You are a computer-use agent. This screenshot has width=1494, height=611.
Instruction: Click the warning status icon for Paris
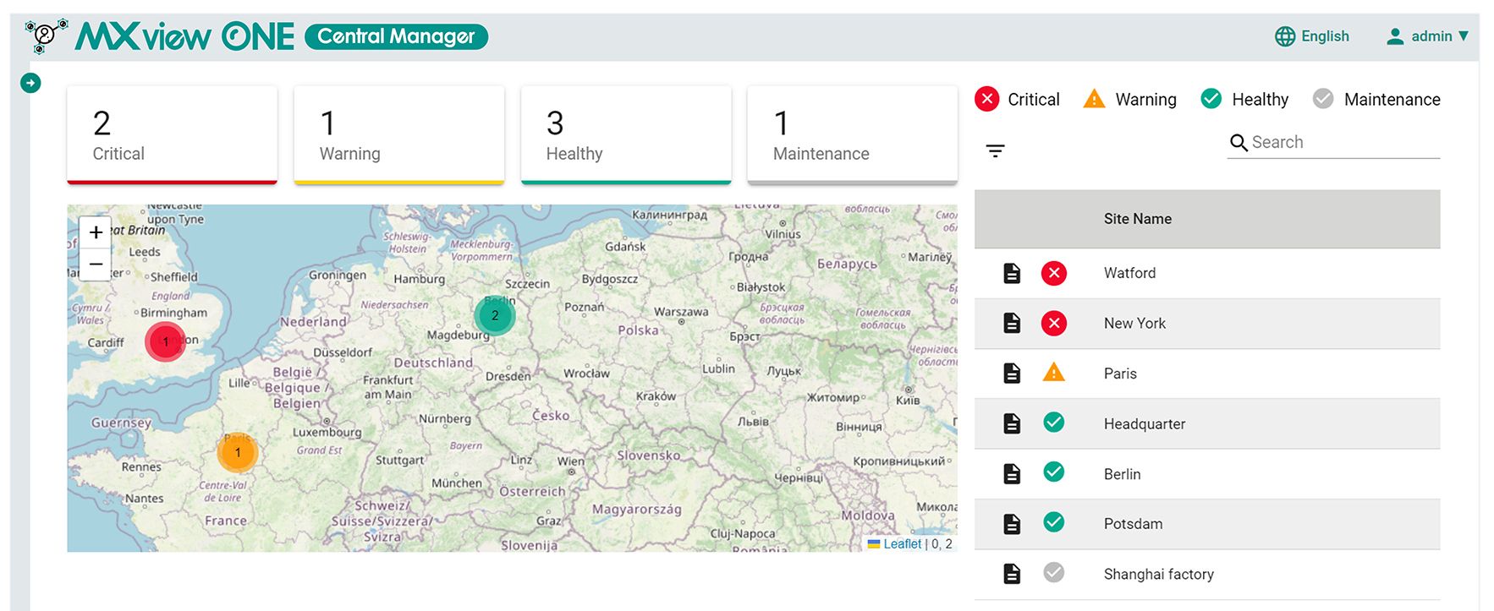[1054, 372]
